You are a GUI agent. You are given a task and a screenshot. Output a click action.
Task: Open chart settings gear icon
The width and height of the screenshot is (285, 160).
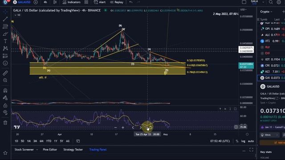tap(279, 2)
